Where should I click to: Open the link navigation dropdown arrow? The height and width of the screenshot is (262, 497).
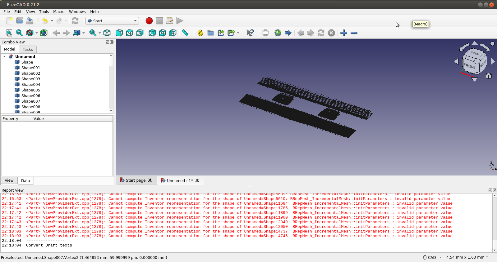(x=84, y=33)
